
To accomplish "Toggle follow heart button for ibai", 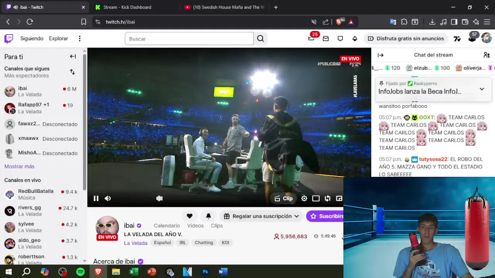I will 189,216.
